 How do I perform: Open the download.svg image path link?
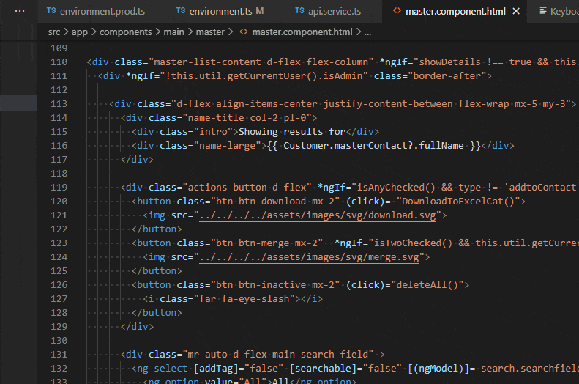[318, 215]
